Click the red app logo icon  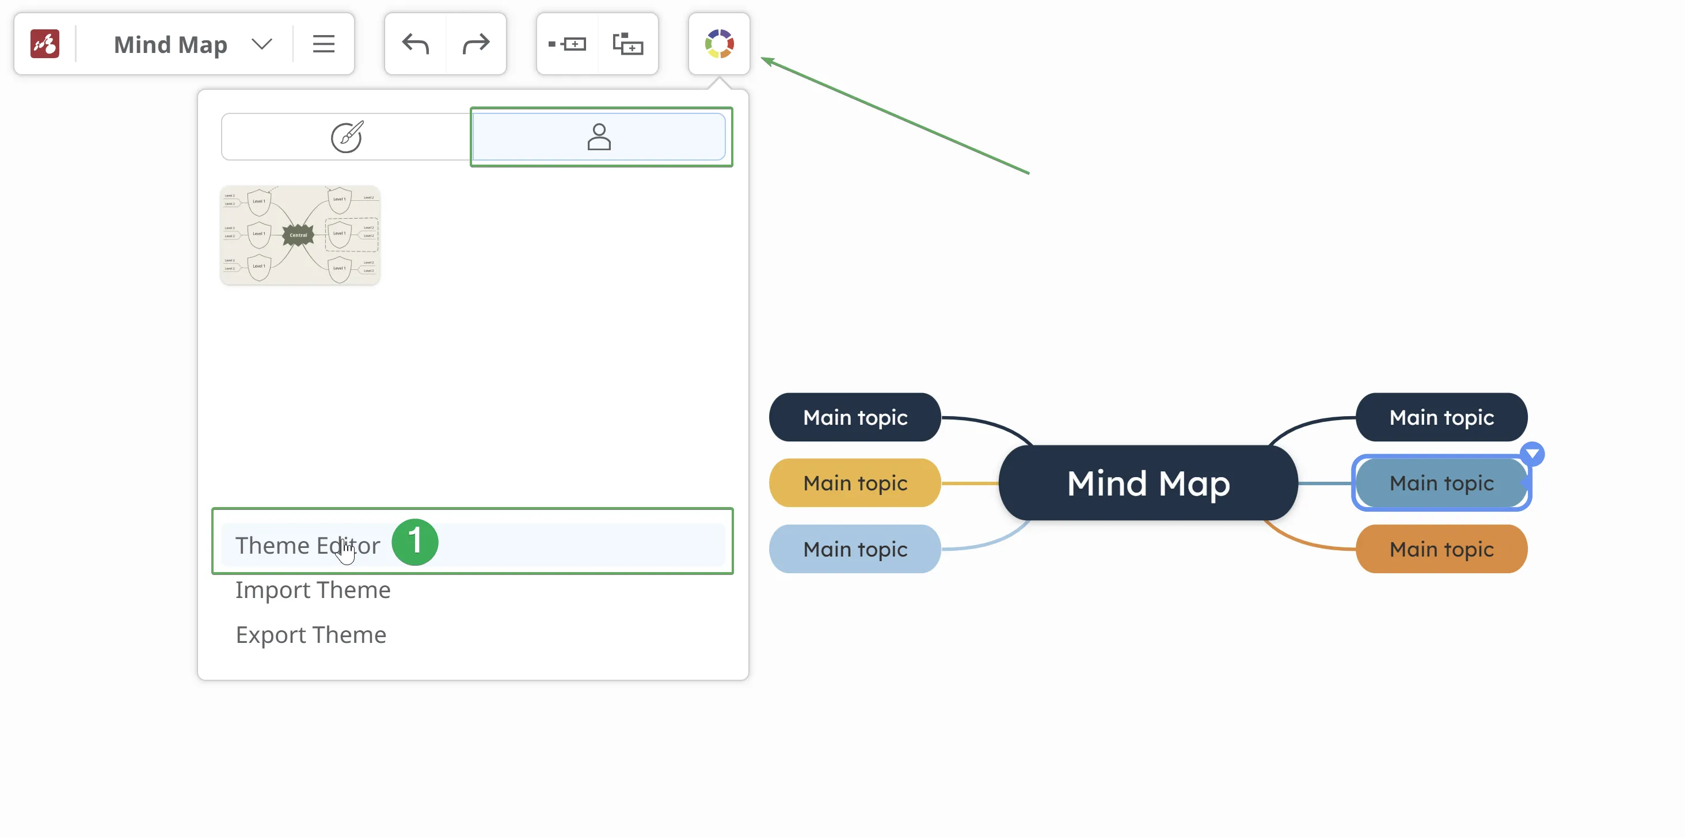pyautogui.click(x=45, y=44)
